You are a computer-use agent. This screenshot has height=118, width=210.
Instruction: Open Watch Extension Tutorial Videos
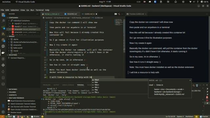pos(23,104)
